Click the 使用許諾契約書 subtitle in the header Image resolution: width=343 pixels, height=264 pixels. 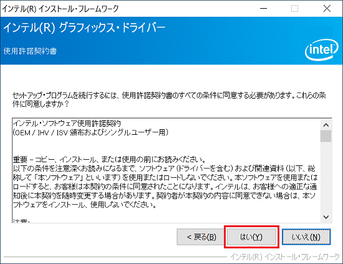[x=30, y=51]
